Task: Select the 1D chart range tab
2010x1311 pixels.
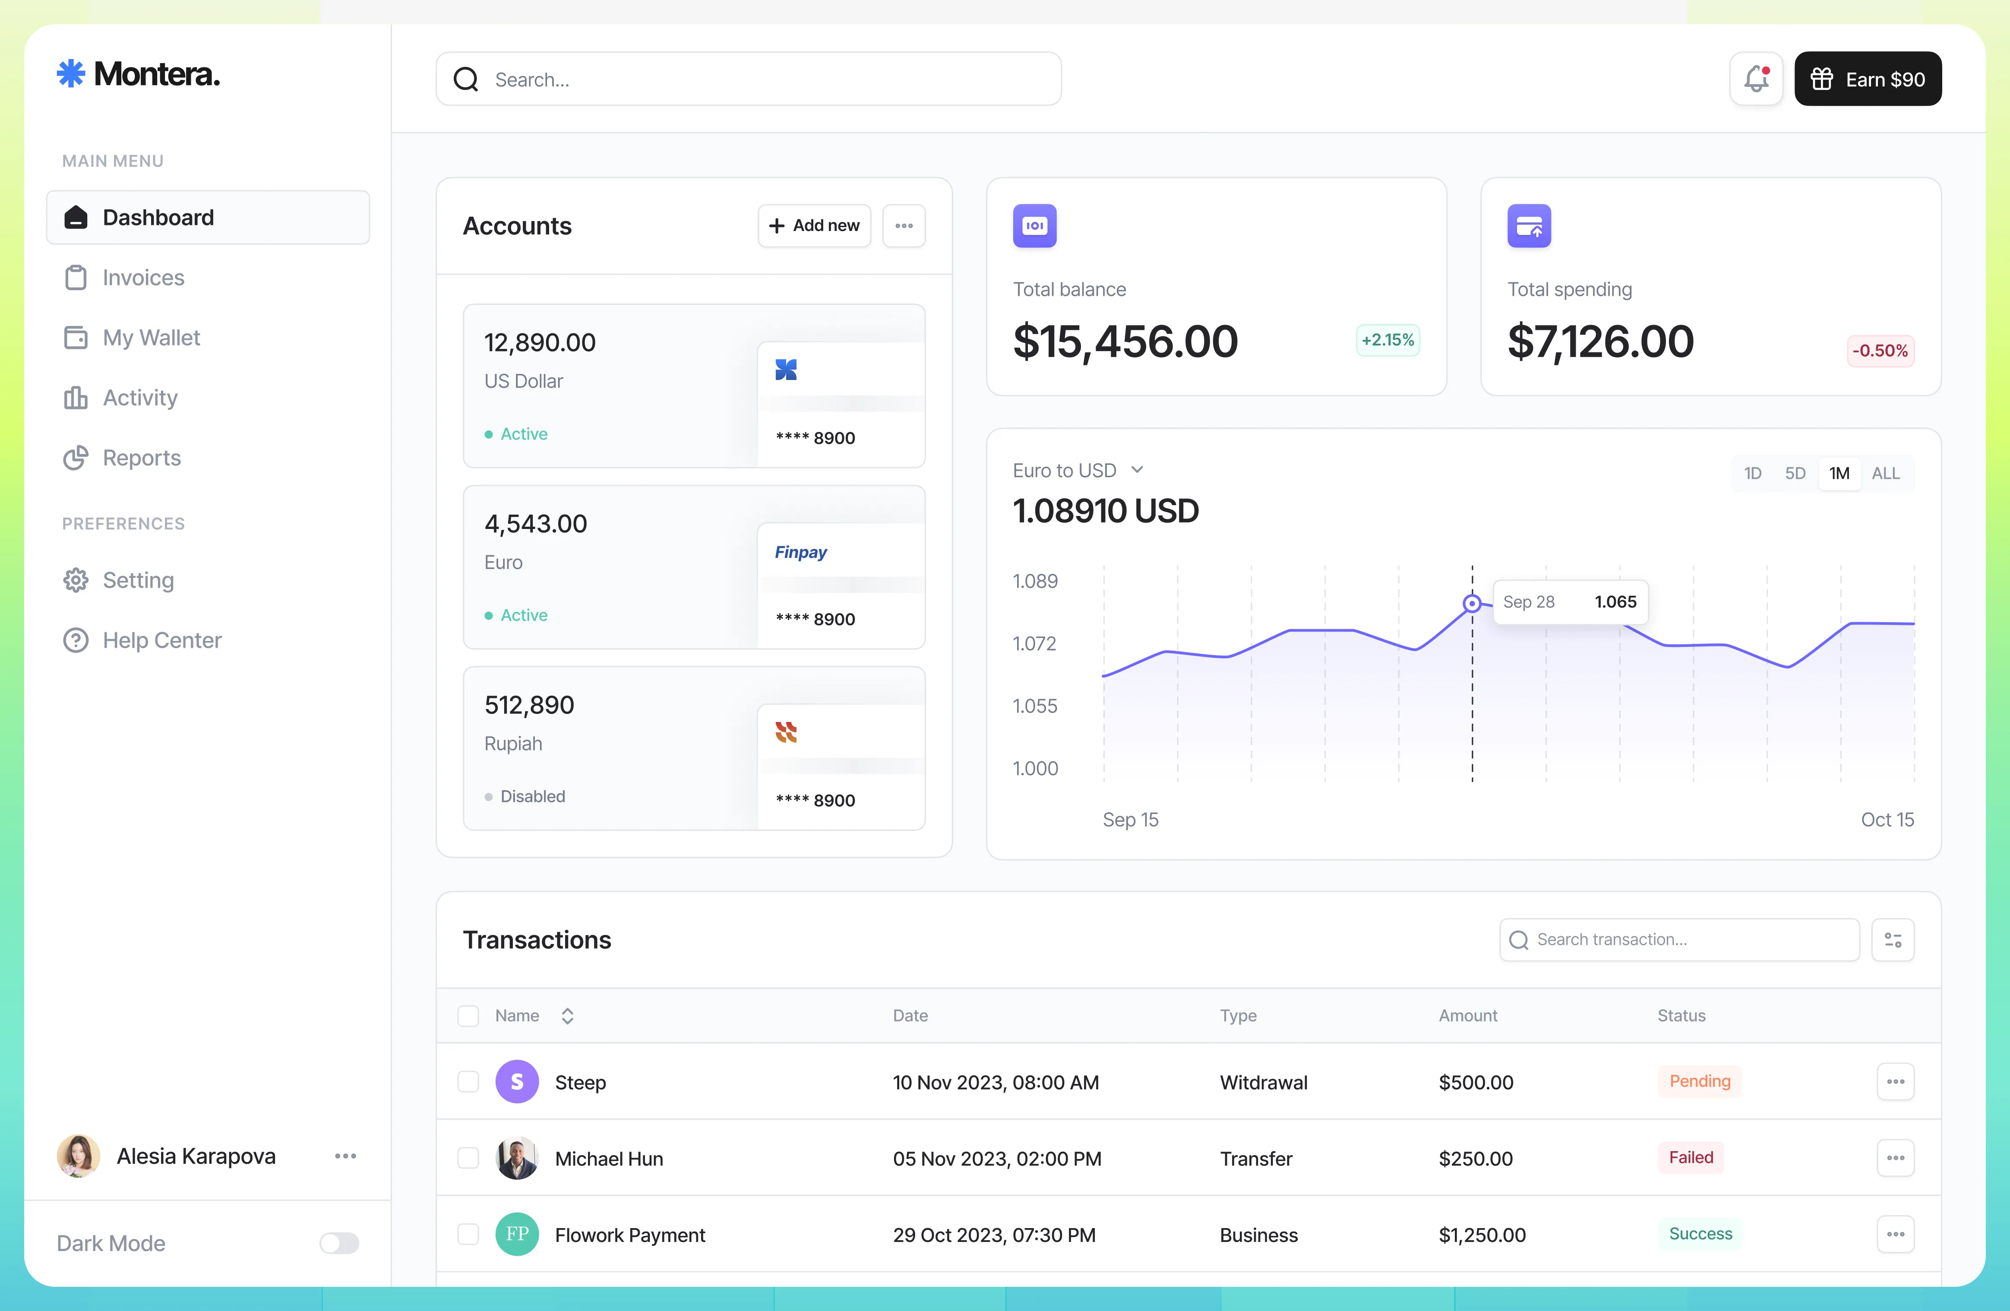Action: click(1752, 473)
